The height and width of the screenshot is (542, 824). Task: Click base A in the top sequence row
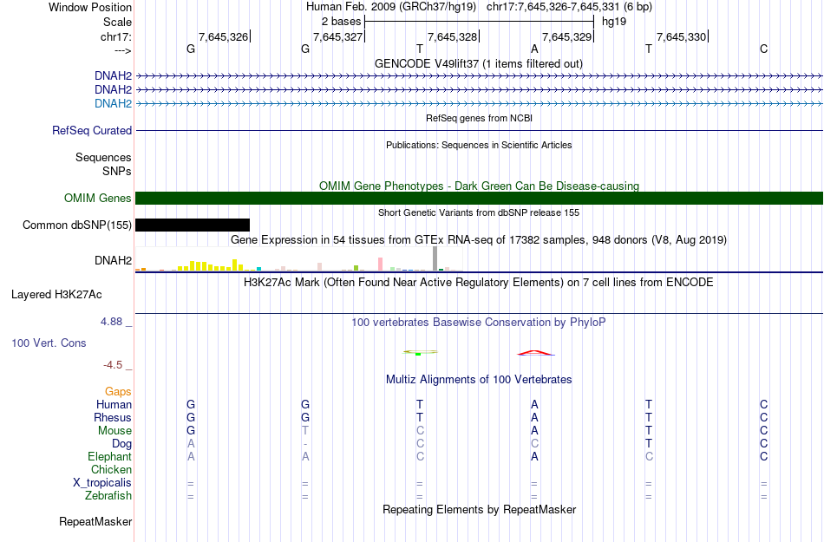tap(534, 49)
